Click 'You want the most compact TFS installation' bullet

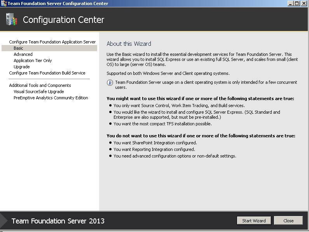[x=162, y=124]
